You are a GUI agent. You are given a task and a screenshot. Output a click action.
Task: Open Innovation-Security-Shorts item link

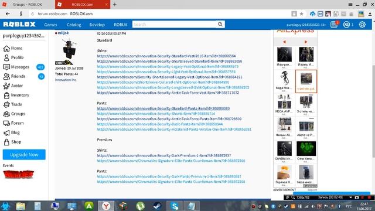[x=156, y=114]
